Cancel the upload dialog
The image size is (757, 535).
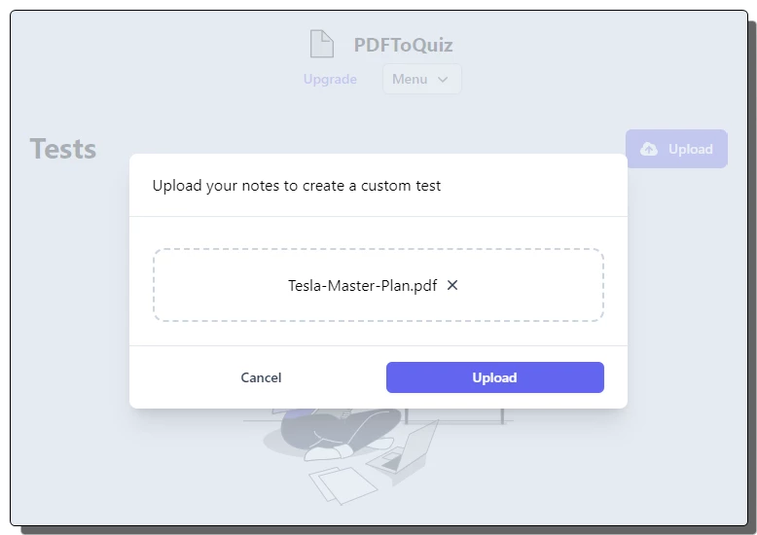pos(261,377)
